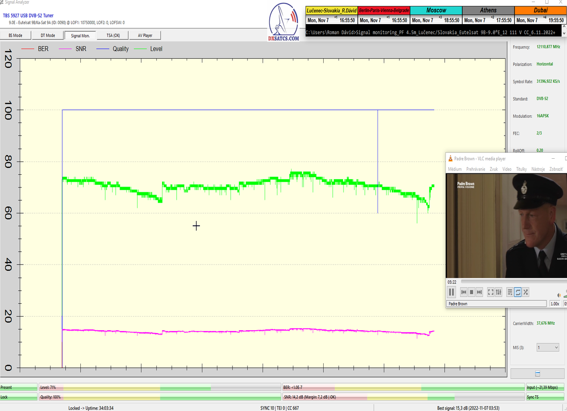Open the Nástroje menu in VLC
567x411 pixels.
(x=538, y=169)
